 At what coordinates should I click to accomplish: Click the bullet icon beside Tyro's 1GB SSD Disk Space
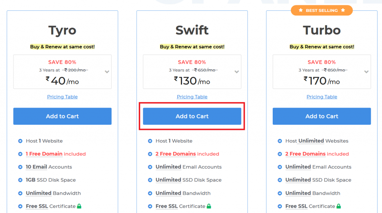20,180
